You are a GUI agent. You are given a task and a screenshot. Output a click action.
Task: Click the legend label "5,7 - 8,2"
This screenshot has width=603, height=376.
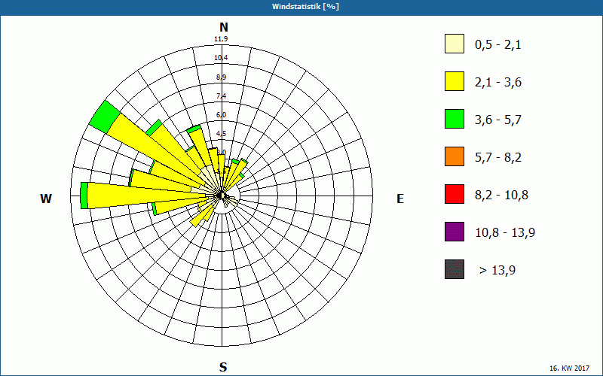click(498, 158)
